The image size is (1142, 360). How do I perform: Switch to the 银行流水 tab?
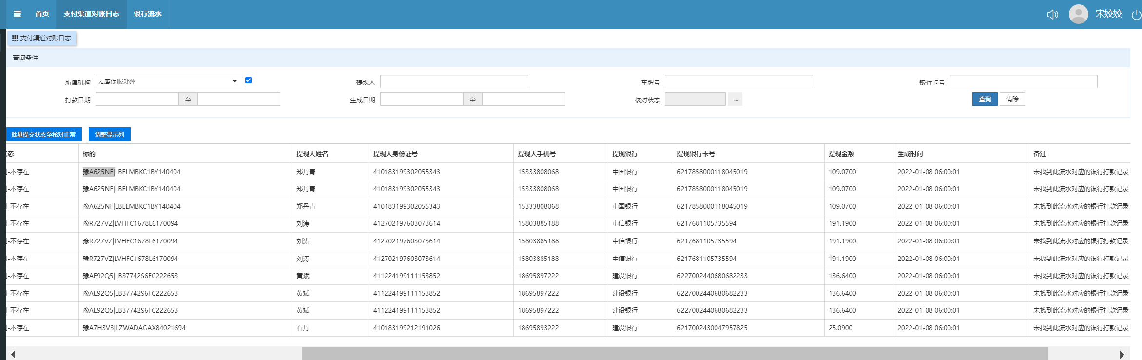pos(148,14)
